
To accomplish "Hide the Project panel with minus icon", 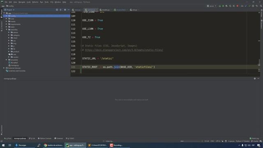I will coord(69,10).
